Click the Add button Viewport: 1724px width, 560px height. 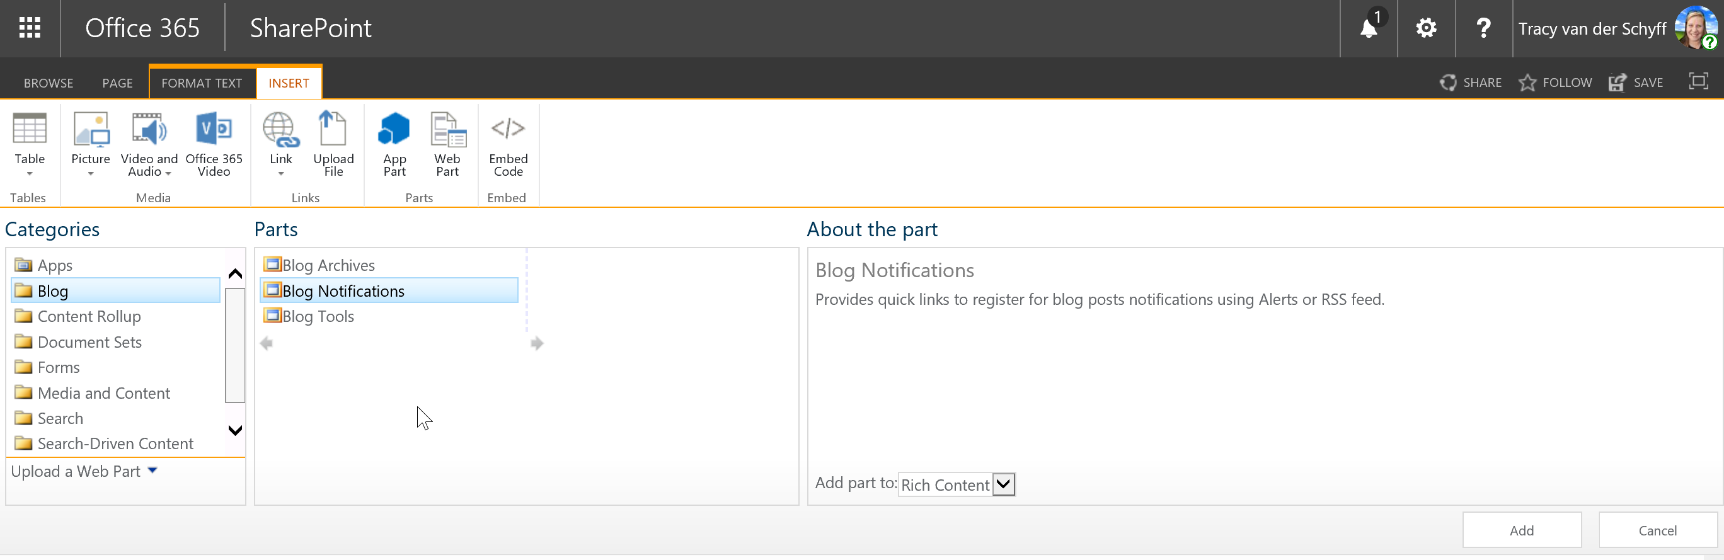click(1521, 530)
